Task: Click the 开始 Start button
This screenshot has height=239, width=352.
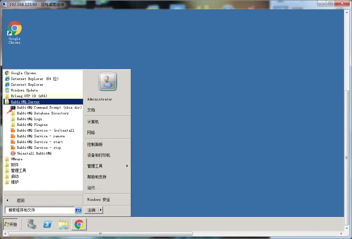Action: tap(11, 224)
